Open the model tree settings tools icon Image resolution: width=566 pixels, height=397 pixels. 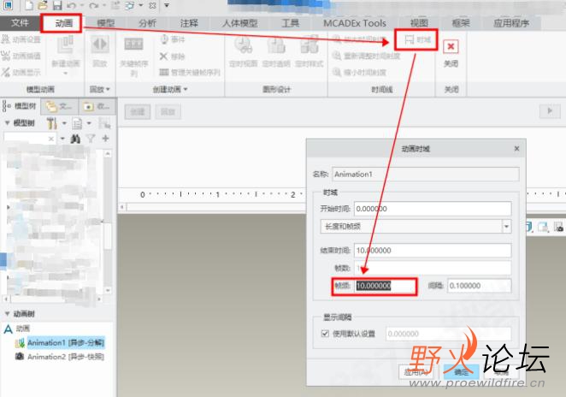(x=51, y=123)
